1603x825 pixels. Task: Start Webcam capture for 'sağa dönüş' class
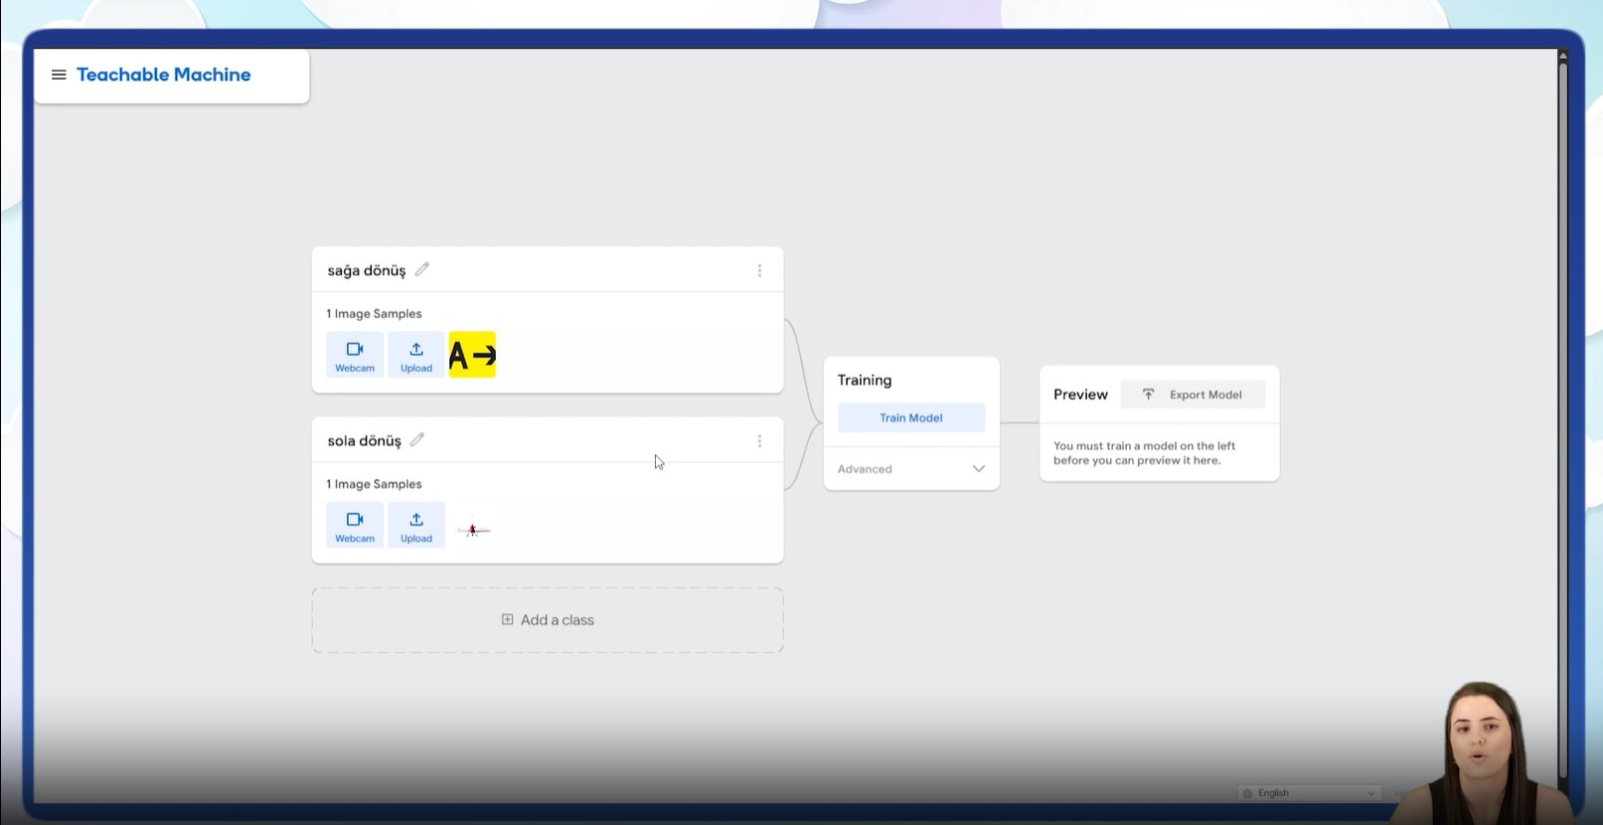pyautogui.click(x=355, y=355)
